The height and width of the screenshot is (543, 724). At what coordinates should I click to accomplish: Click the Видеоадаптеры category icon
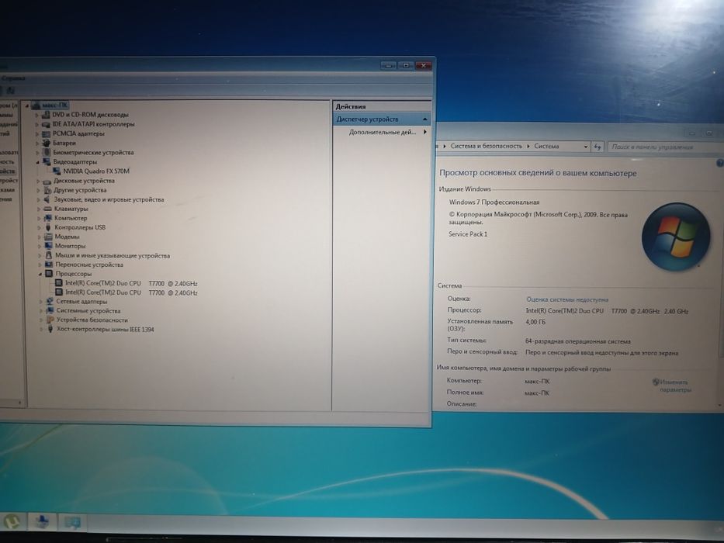coord(47,161)
